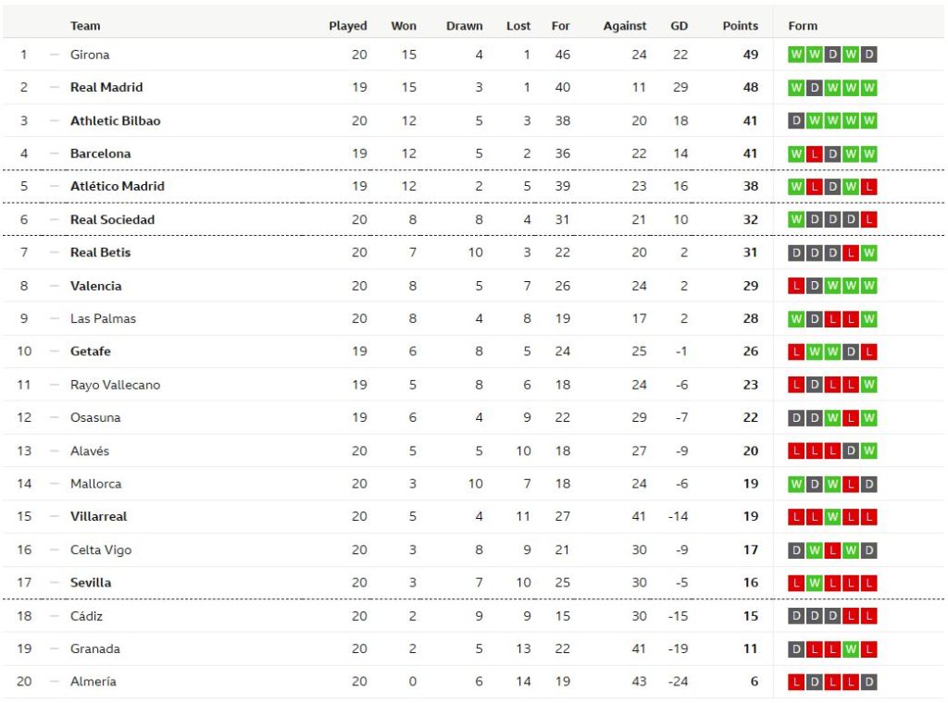
Task: Click the Points column header
Action: pos(740,26)
